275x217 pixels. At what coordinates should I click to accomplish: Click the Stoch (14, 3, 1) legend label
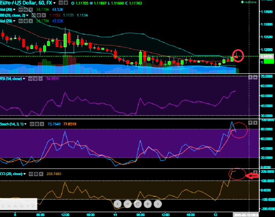click(11, 124)
